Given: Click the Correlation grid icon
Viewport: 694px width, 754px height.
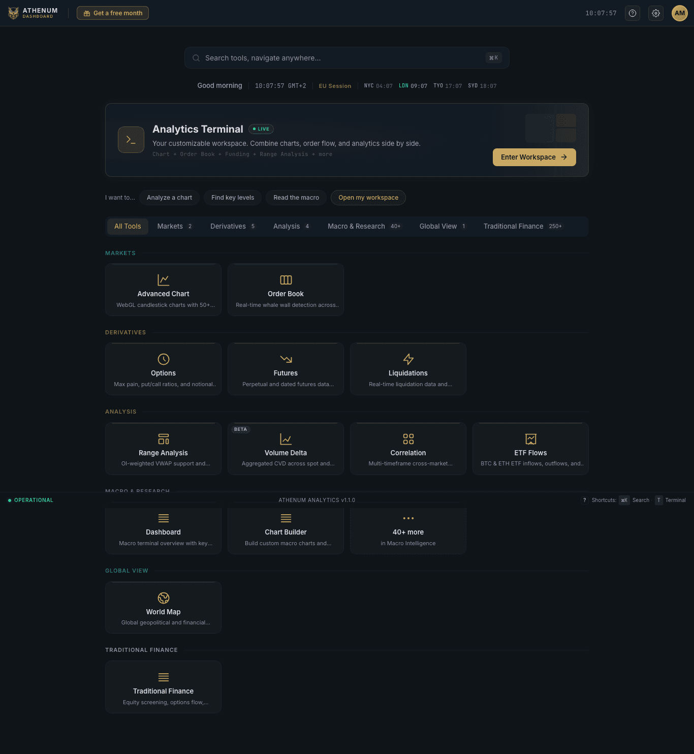Looking at the screenshot, I should pos(408,439).
